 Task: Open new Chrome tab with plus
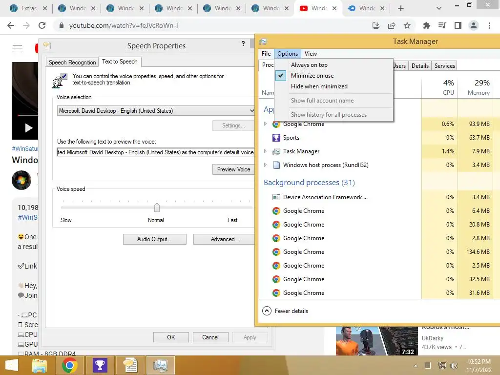coord(401,8)
